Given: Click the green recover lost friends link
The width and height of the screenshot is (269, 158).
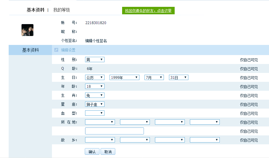Looking at the screenshot, I should click(x=148, y=11).
